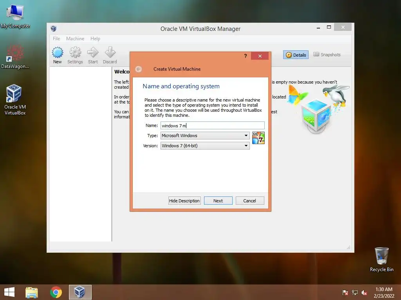Click the Windows 7 64-bit OS icon

(258, 138)
